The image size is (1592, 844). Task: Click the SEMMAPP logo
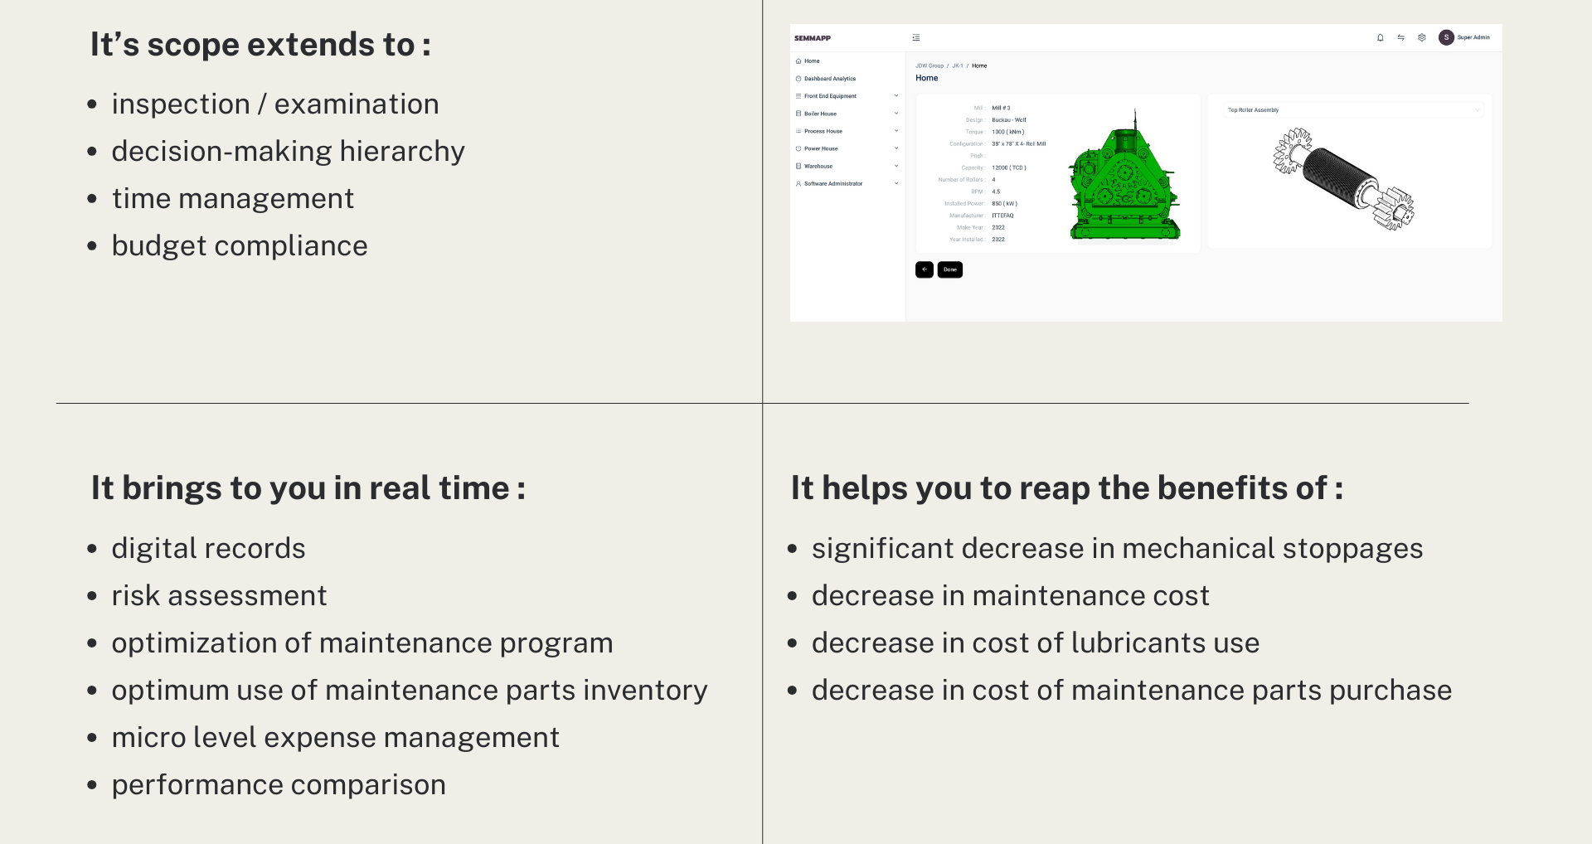(813, 38)
